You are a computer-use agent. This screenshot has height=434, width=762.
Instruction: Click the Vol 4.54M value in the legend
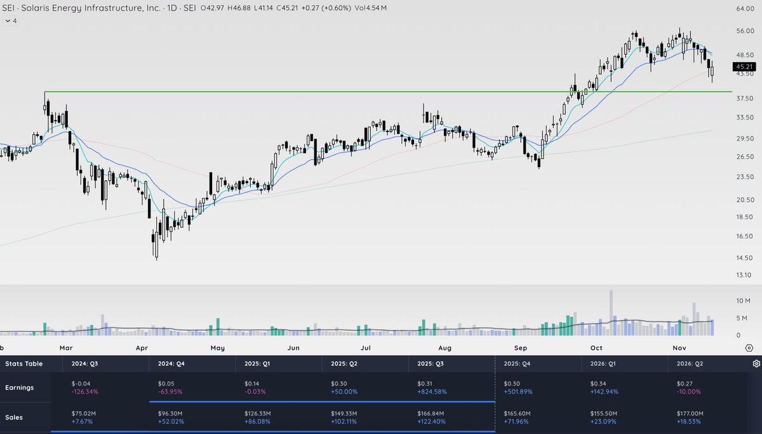point(370,8)
